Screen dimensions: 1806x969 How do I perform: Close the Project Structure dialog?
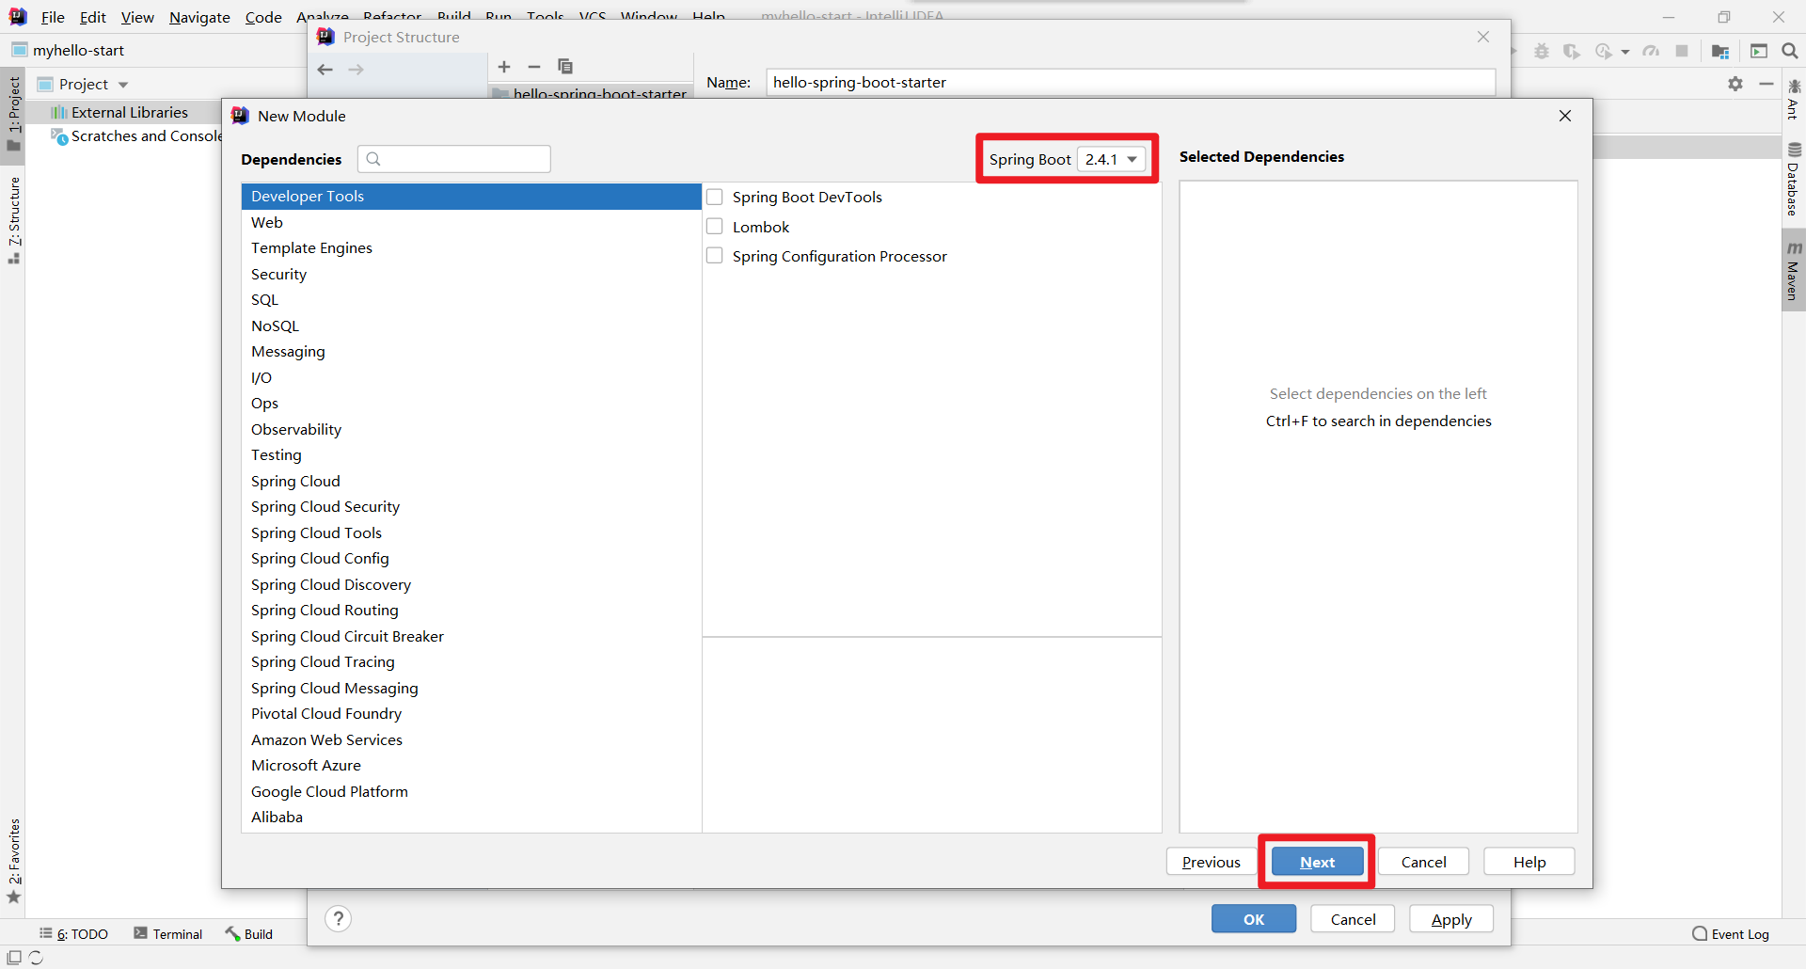(x=1483, y=37)
